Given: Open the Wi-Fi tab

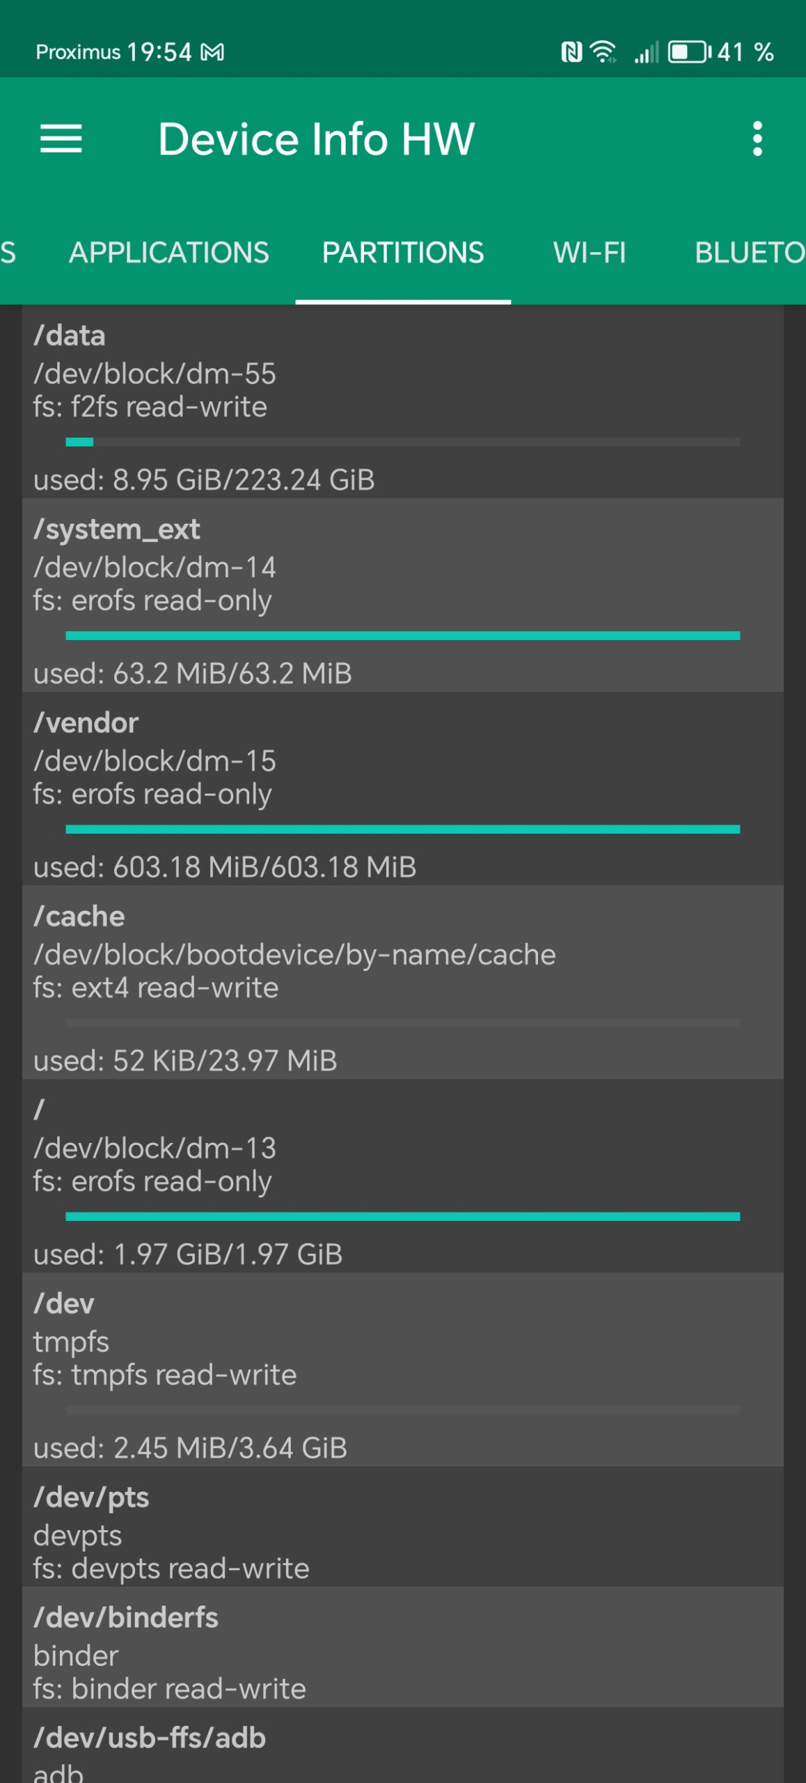Looking at the screenshot, I should point(590,253).
